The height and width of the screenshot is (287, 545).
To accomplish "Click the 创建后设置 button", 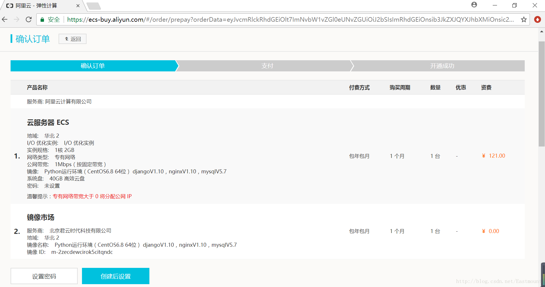I will point(116,276).
